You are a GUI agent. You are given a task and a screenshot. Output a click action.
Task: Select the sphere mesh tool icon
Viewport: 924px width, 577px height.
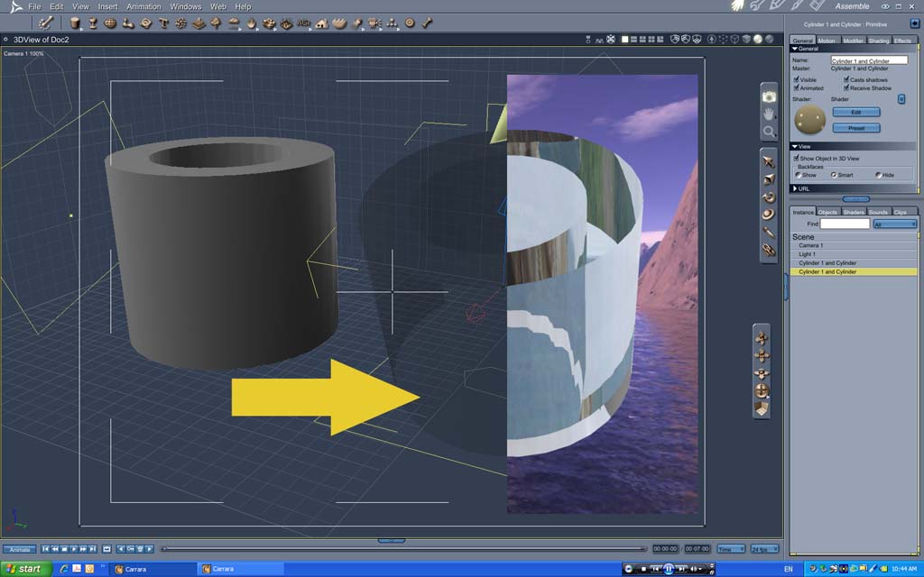pyautogui.click(x=110, y=23)
